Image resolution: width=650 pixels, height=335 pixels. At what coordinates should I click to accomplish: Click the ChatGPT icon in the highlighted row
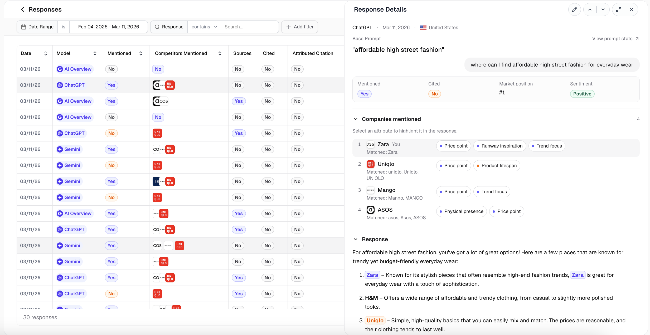pyautogui.click(x=60, y=85)
